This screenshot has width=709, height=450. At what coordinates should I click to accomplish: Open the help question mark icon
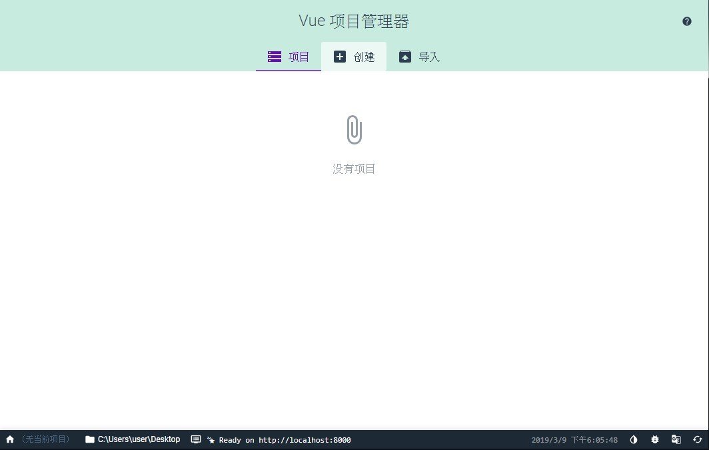click(686, 21)
